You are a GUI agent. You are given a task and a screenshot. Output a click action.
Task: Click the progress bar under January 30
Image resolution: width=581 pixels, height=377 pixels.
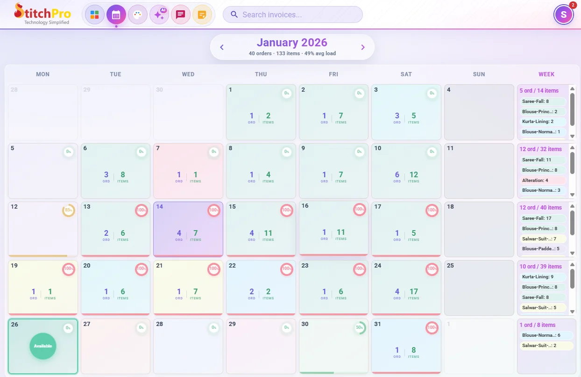(x=333, y=373)
